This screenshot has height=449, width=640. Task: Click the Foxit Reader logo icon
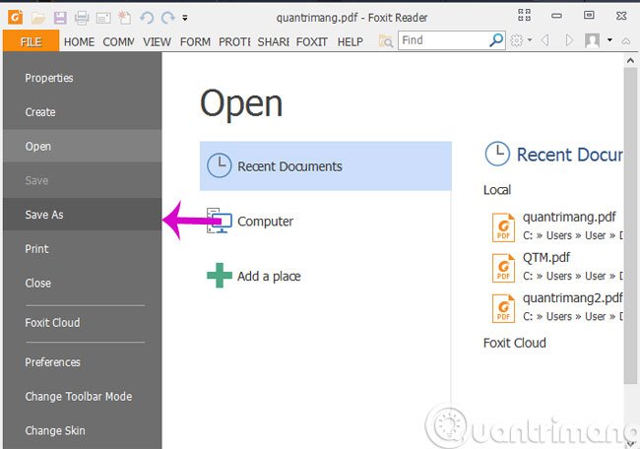(15, 18)
